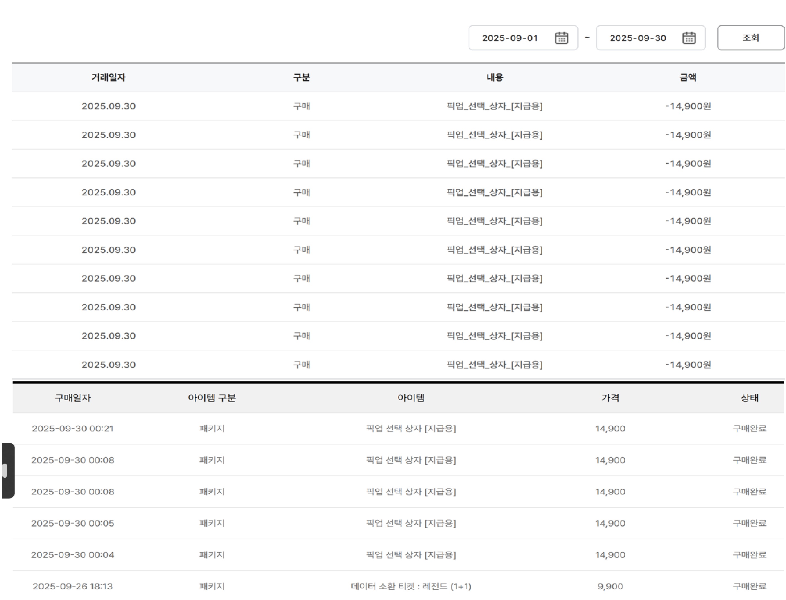Click the 구매일자 column header

coord(73,398)
